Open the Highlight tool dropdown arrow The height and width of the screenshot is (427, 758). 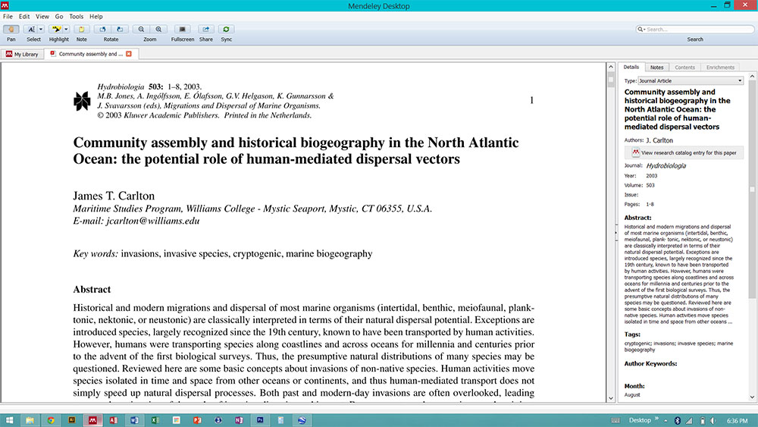point(67,30)
